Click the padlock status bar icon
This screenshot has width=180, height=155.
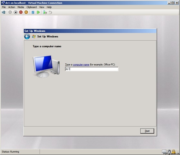[x=174, y=152]
